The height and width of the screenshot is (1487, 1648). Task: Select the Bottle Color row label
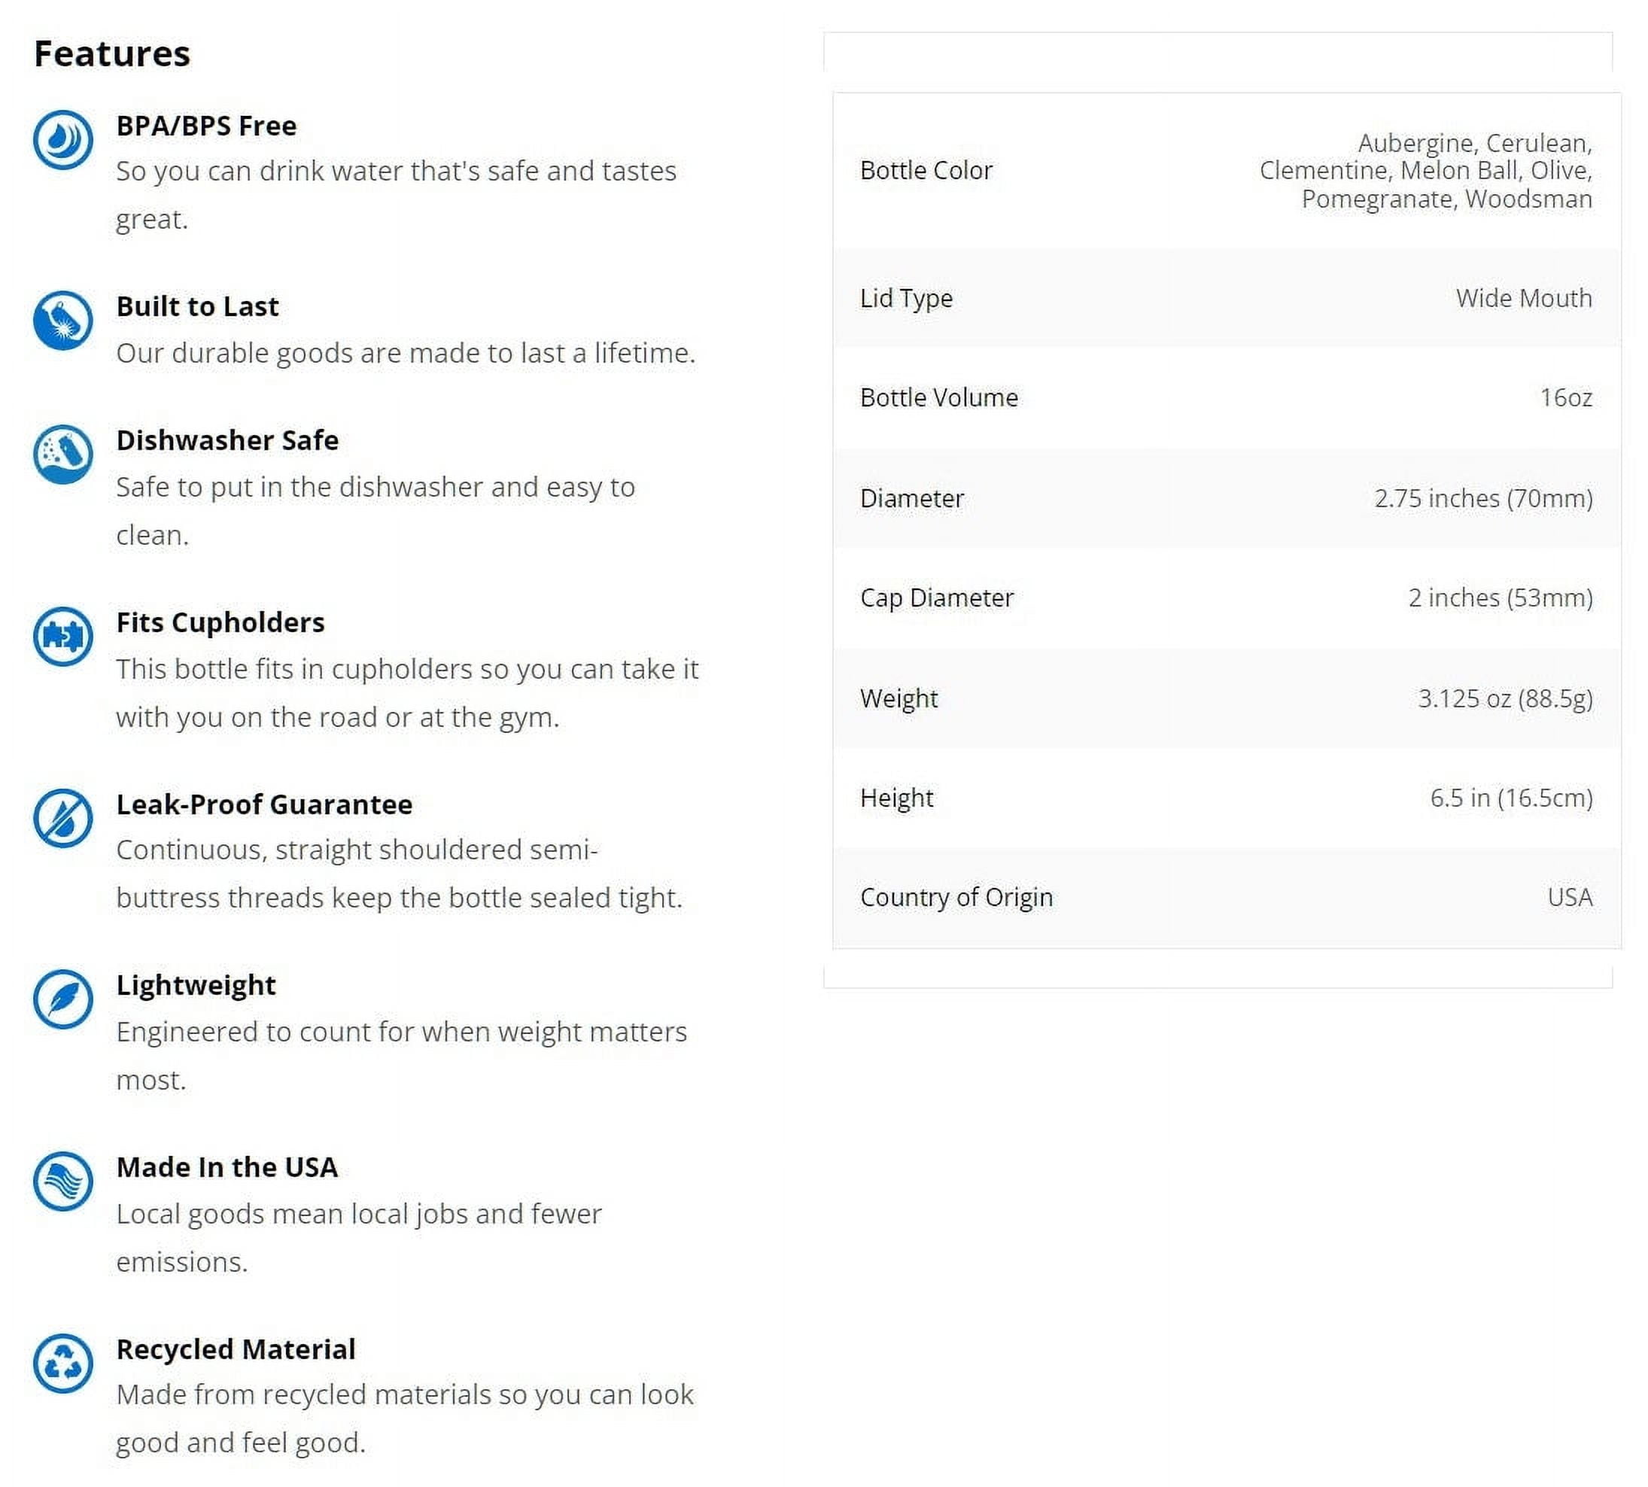coord(926,170)
